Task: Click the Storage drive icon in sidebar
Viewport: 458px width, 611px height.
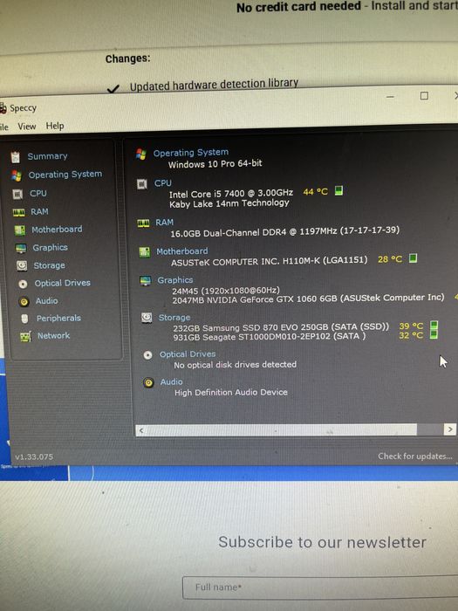Action: coord(22,265)
